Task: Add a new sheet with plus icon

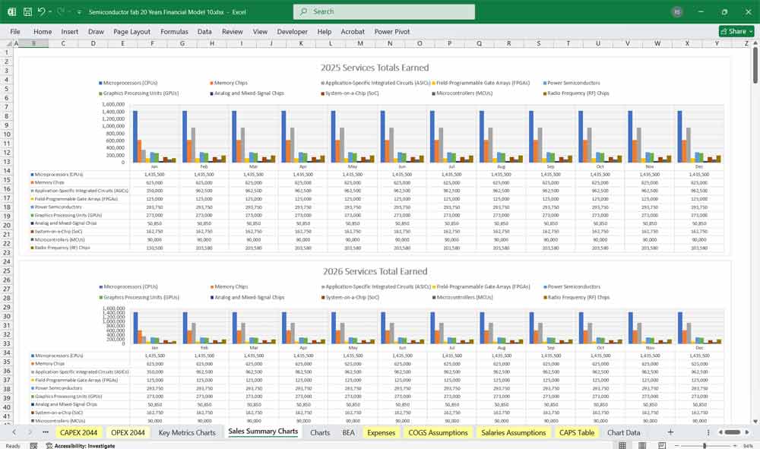Action: pos(670,432)
